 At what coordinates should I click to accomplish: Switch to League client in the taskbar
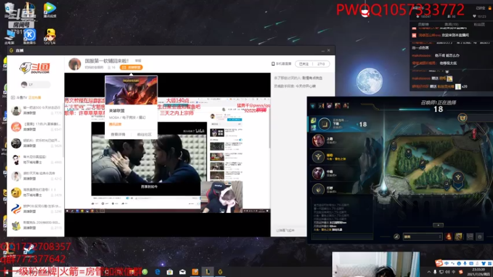tap(208, 271)
